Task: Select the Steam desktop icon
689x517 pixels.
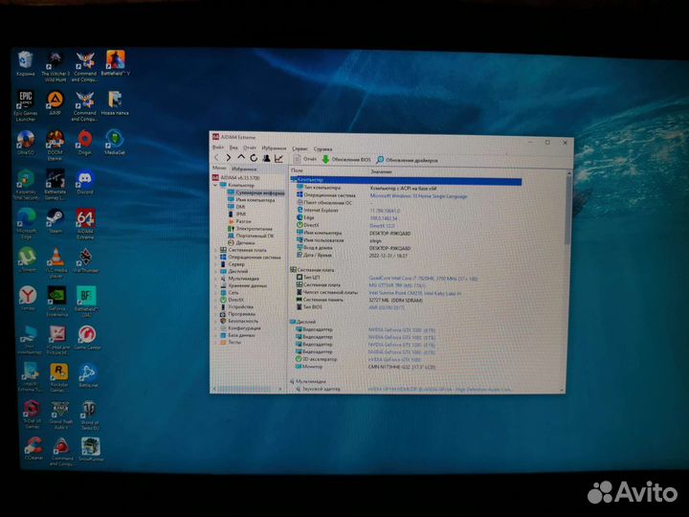Action: tap(56, 221)
